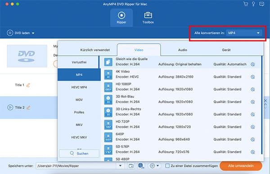Edit Title 2 name with pencil icon

(29, 107)
